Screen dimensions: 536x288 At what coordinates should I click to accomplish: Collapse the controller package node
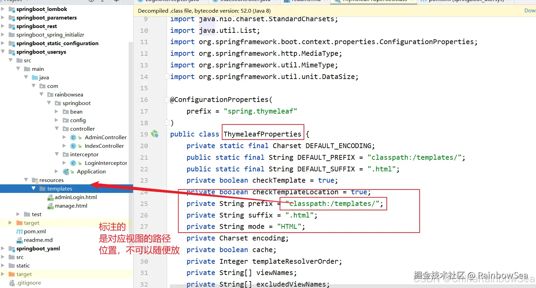click(x=57, y=129)
